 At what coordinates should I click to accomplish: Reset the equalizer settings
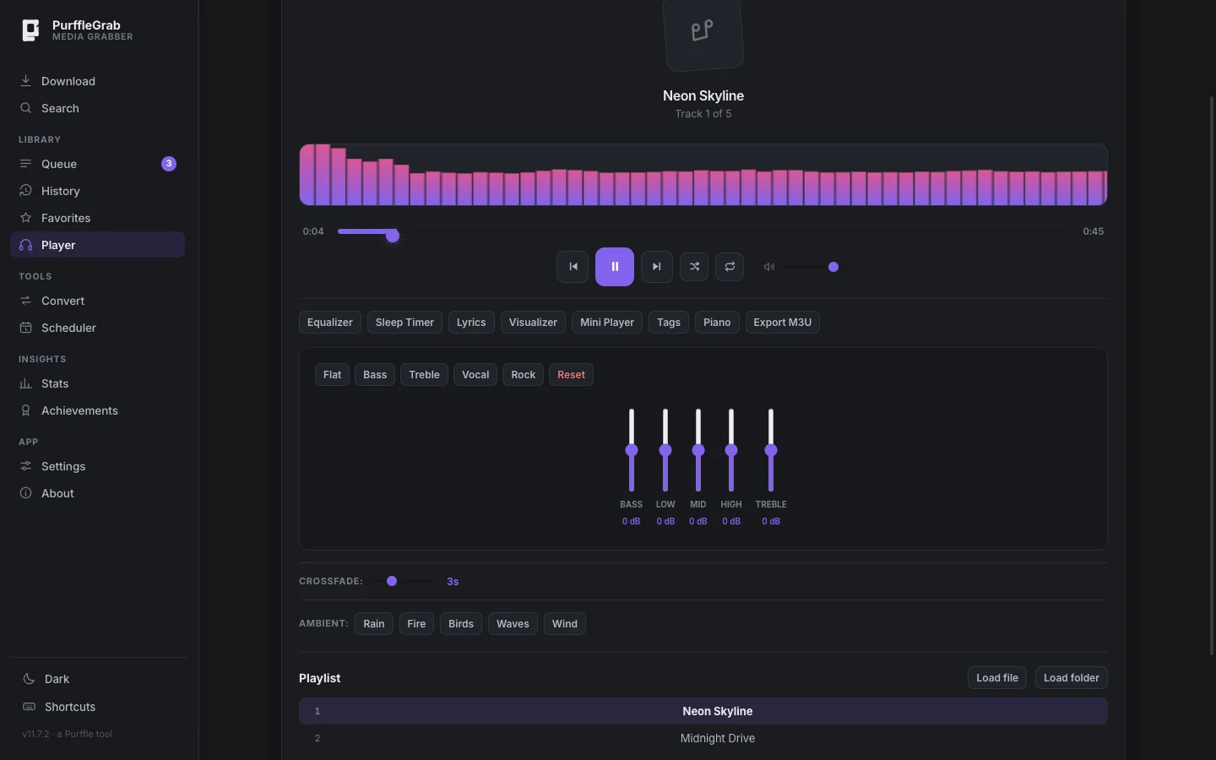(x=571, y=375)
